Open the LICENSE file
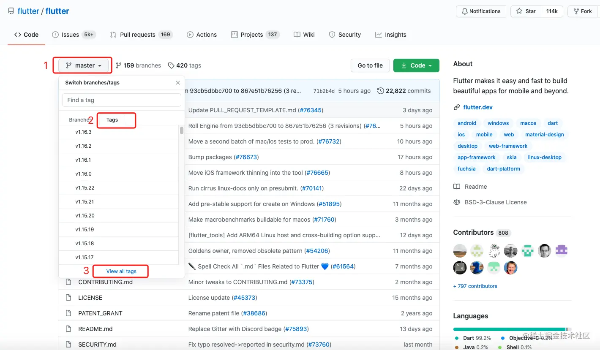Screen dimensions: 600x350 tap(90, 298)
